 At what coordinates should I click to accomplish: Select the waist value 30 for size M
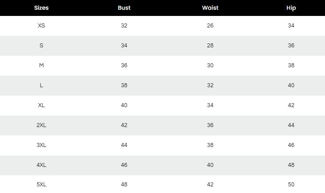(x=210, y=66)
